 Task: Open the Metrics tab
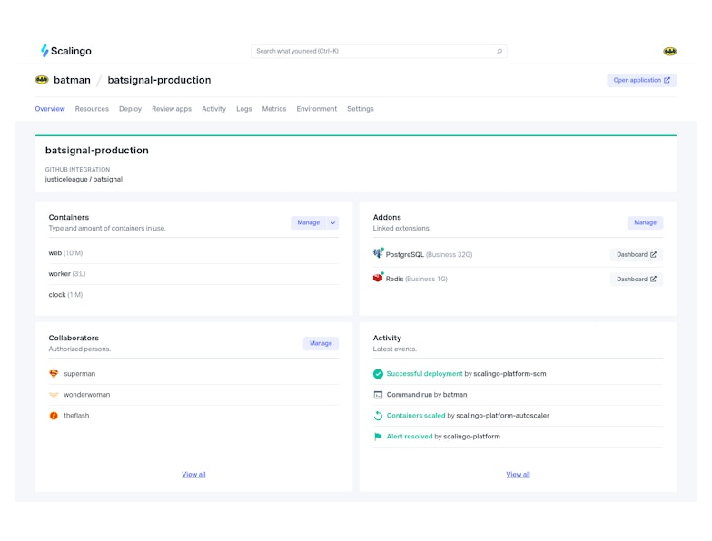273,109
